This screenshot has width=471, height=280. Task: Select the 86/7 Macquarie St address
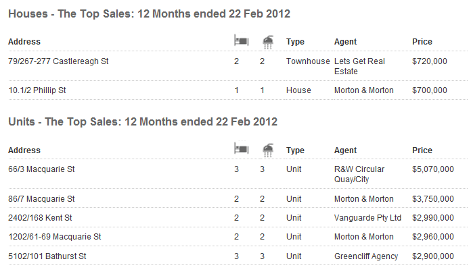pyautogui.click(x=41, y=199)
